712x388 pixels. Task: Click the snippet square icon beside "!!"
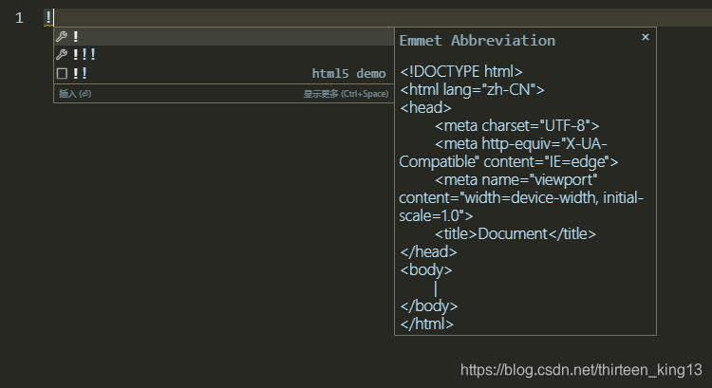(x=62, y=73)
